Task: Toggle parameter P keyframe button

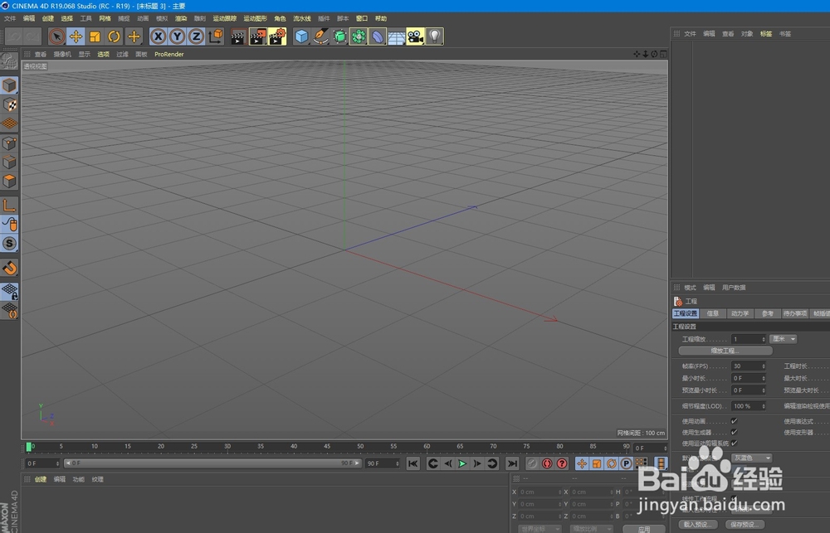Action: [626, 463]
